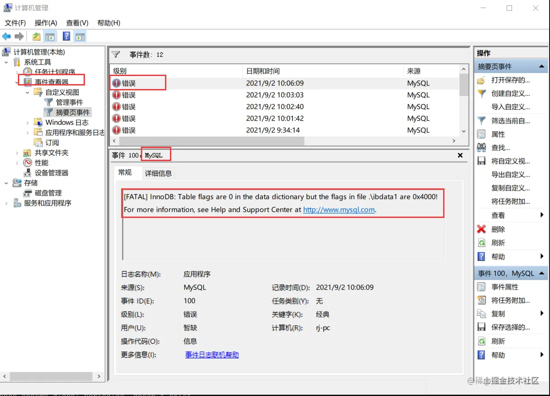Select the error event at 10:01:42

[x=284, y=119]
